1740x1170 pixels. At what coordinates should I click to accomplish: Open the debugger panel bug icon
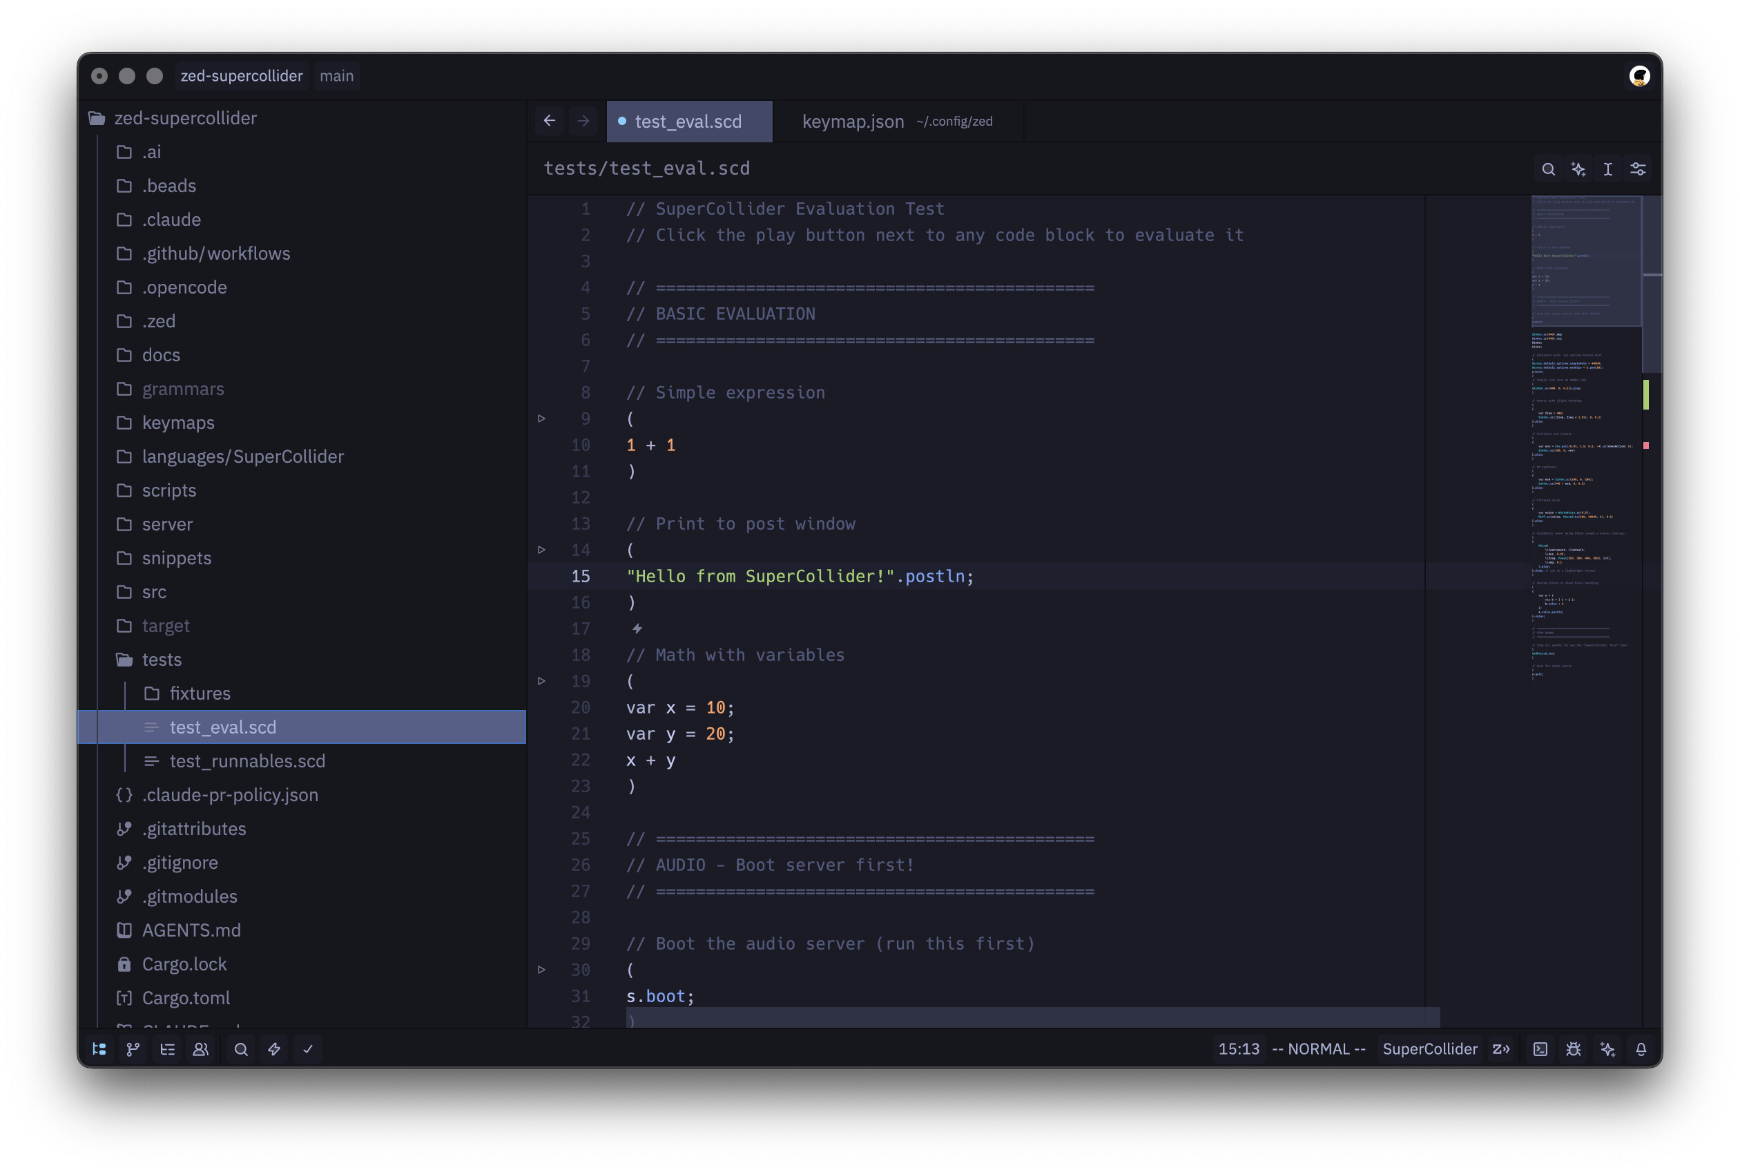(x=1574, y=1049)
